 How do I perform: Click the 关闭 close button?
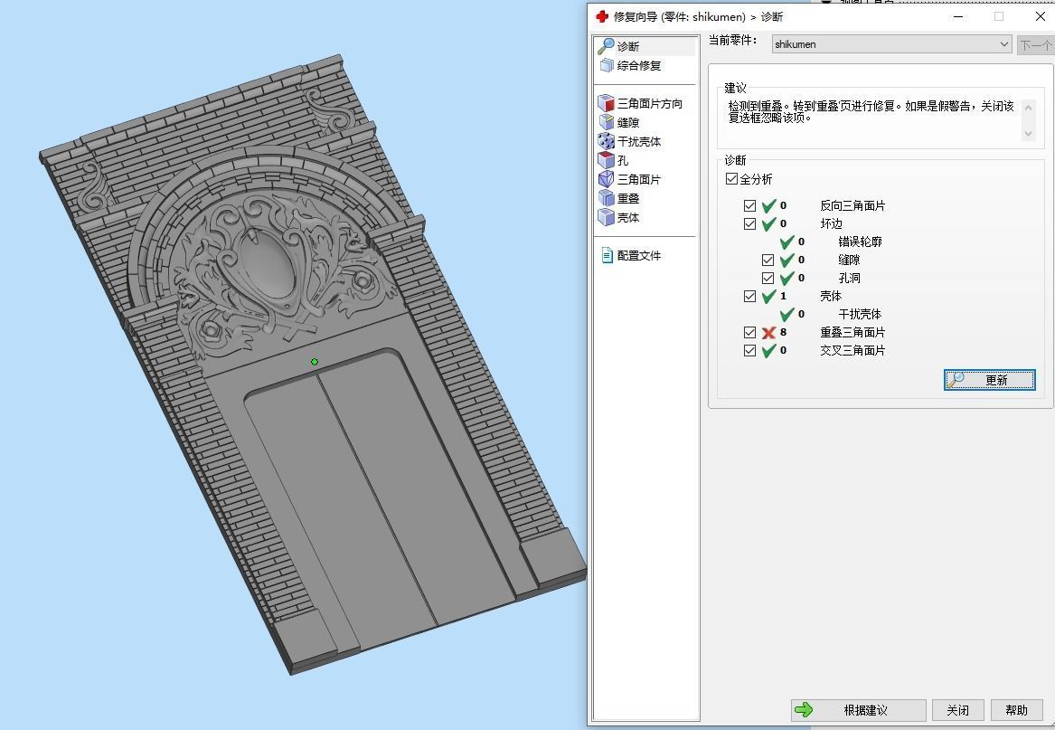pyautogui.click(x=958, y=710)
